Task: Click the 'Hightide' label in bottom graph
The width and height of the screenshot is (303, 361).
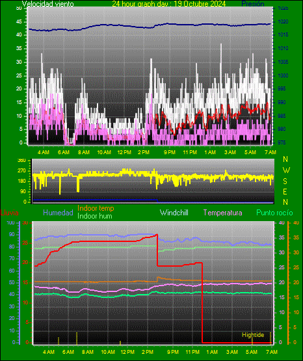Action: click(253, 335)
